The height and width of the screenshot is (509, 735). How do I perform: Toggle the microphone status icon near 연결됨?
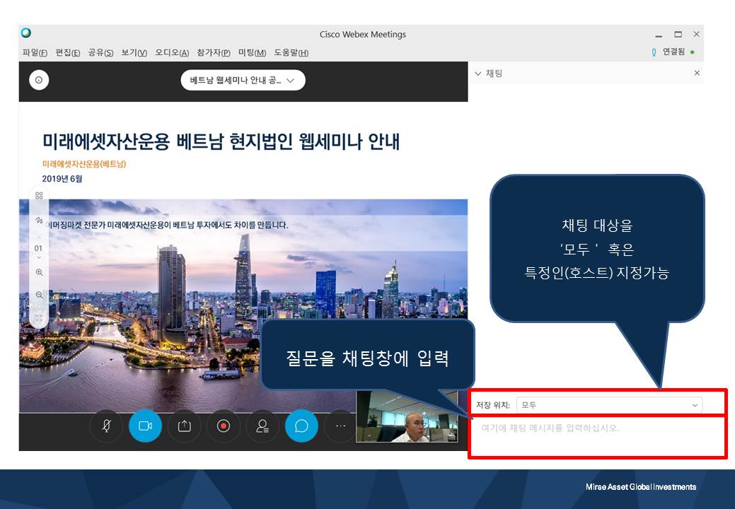pyautogui.click(x=652, y=52)
